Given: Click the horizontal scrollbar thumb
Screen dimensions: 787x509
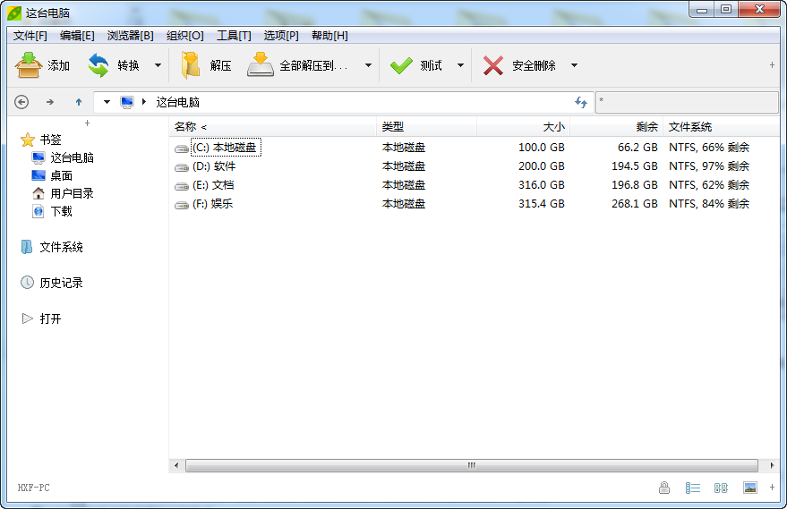Looking at the screenshot, I should tap(471, 465).
